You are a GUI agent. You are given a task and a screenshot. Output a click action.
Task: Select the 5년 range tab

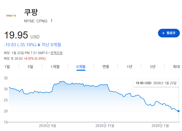click(x=153, y=67)
